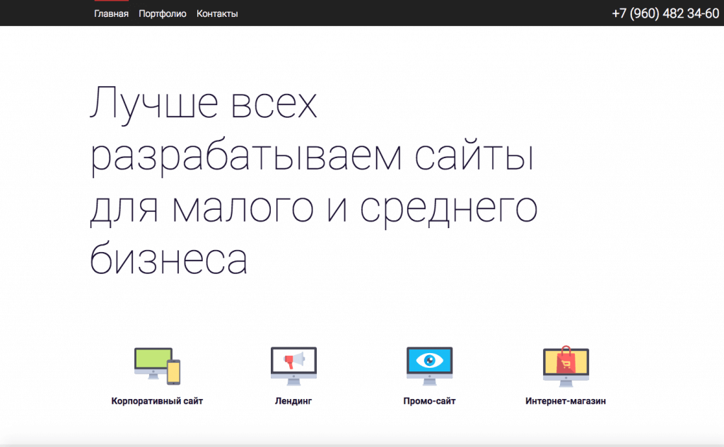Tap the yellow smartphone in corporate site icon

[173, 372]
